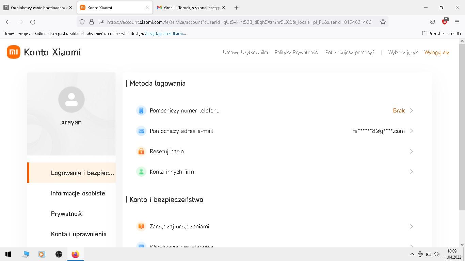Expand the Resetuj hasło row chevron
This screenshot has width=465, height=261.
(x=411, y=152)
